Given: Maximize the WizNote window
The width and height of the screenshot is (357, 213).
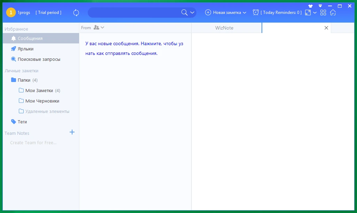Looking at the screenshot, I should [340, 6].
